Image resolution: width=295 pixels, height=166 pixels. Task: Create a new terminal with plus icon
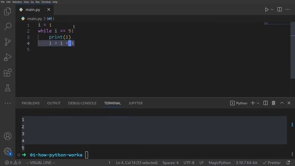[253, 103]
